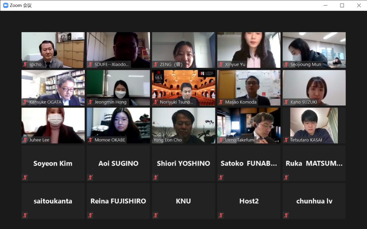Click the Zoom logo icon in title bar

point(5,5)
